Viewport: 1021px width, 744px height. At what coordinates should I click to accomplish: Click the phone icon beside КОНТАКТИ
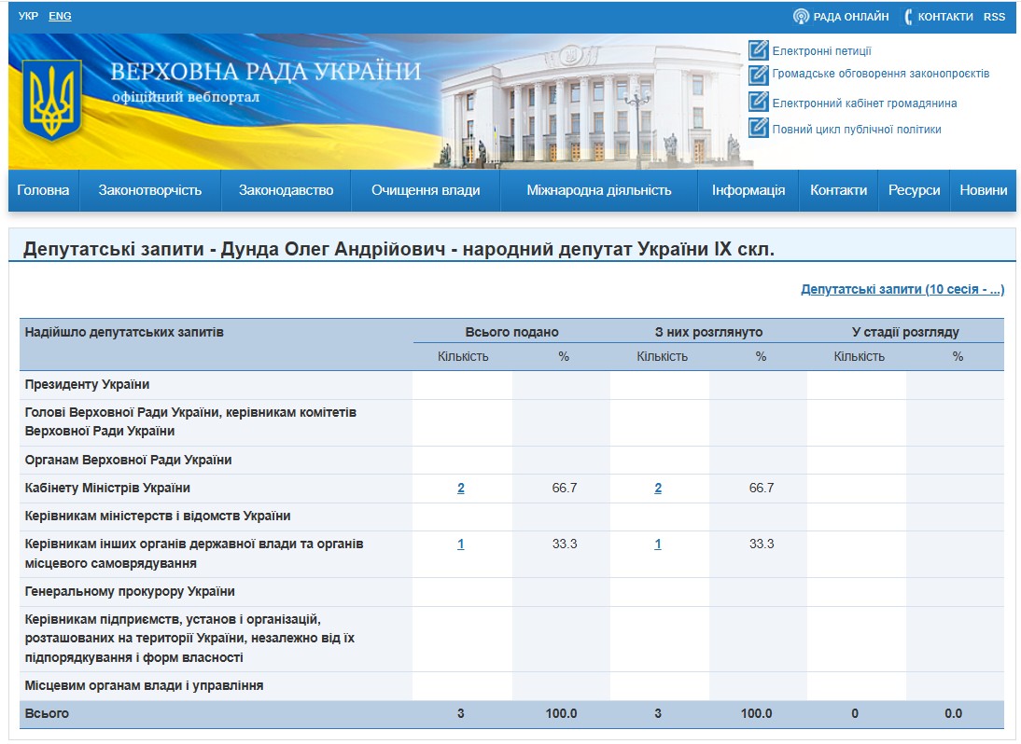[908, 16]
